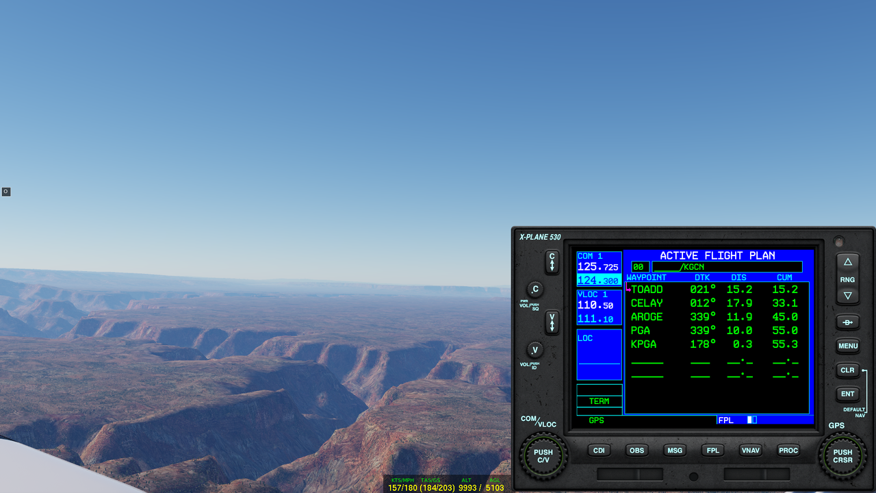Toggle OBS mode button

pyautogui.click(x=636, y=450)
